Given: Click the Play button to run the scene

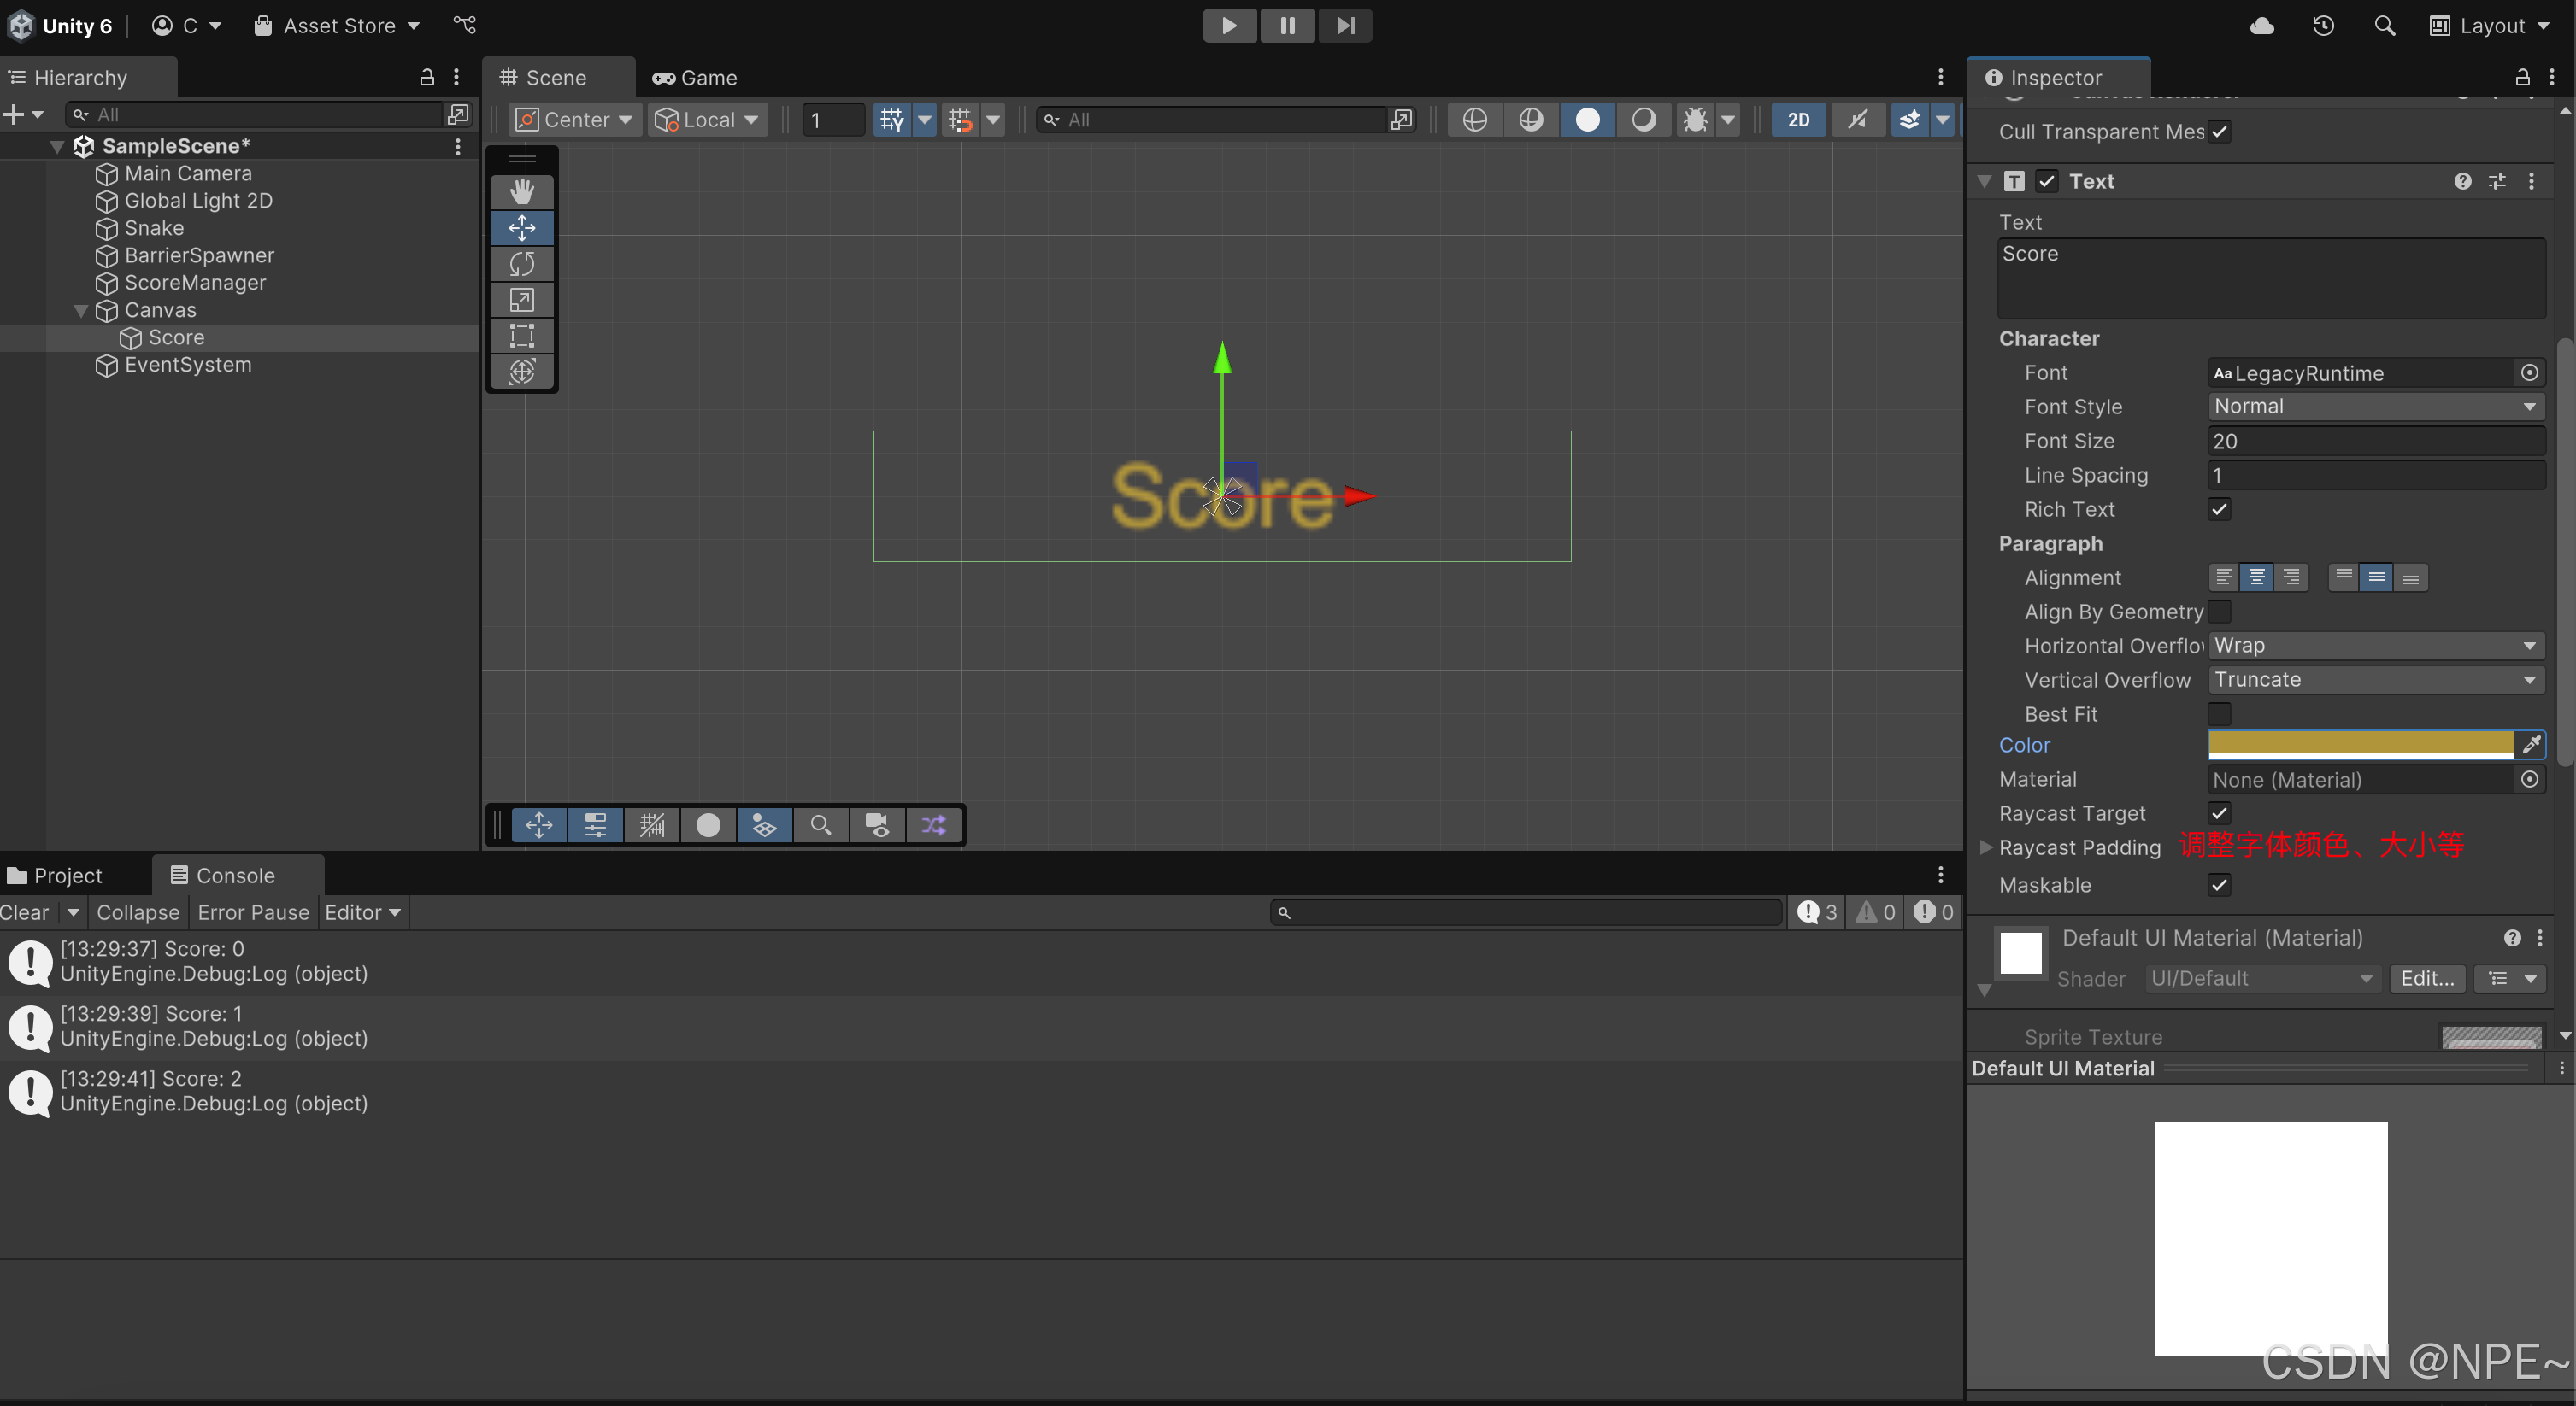Looking at the screenshot, I should pos(1228,24).
